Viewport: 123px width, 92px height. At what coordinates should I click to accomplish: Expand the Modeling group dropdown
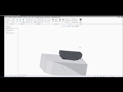click(38, 24)
